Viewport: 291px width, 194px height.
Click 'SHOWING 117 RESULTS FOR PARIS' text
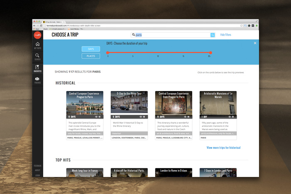click(78, 71)
